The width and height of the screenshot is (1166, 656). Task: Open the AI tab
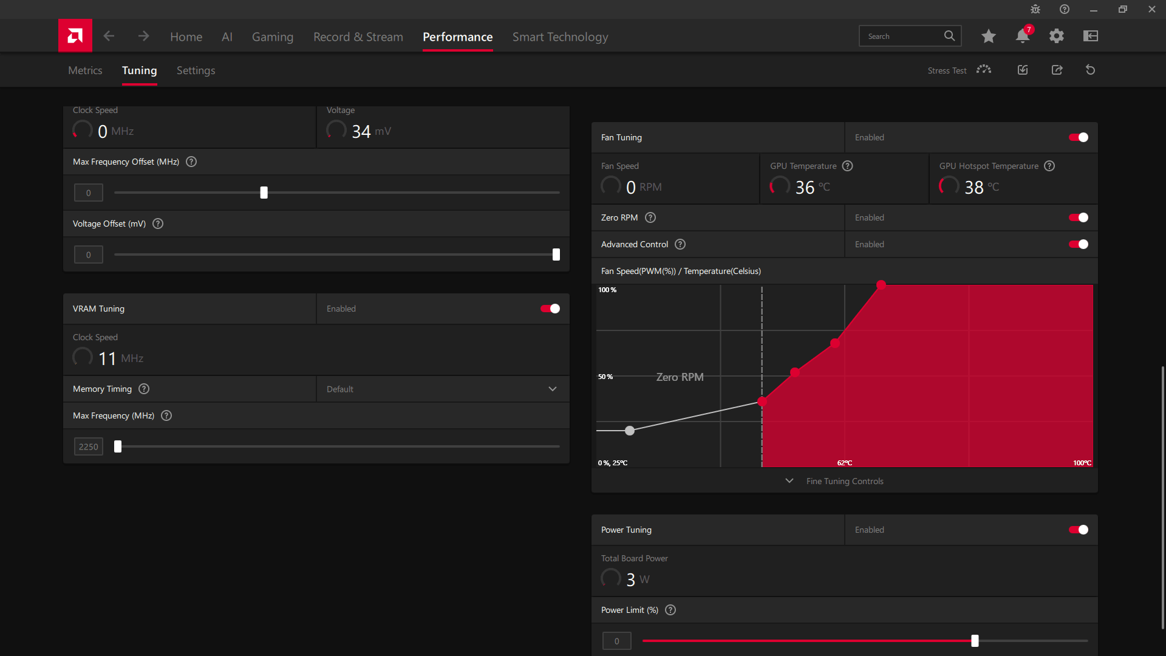point(227,36)
